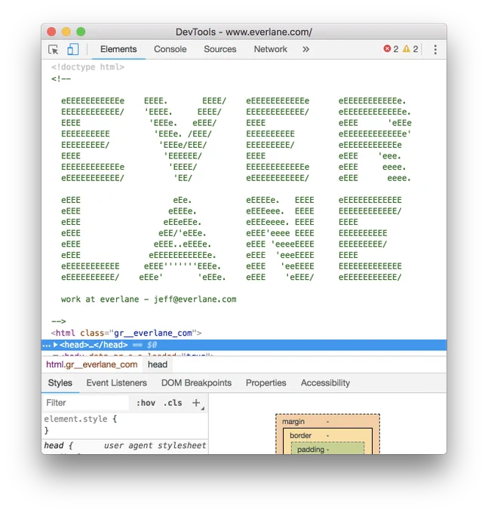Click the yellow warning count icon

[x=407, y=49]
